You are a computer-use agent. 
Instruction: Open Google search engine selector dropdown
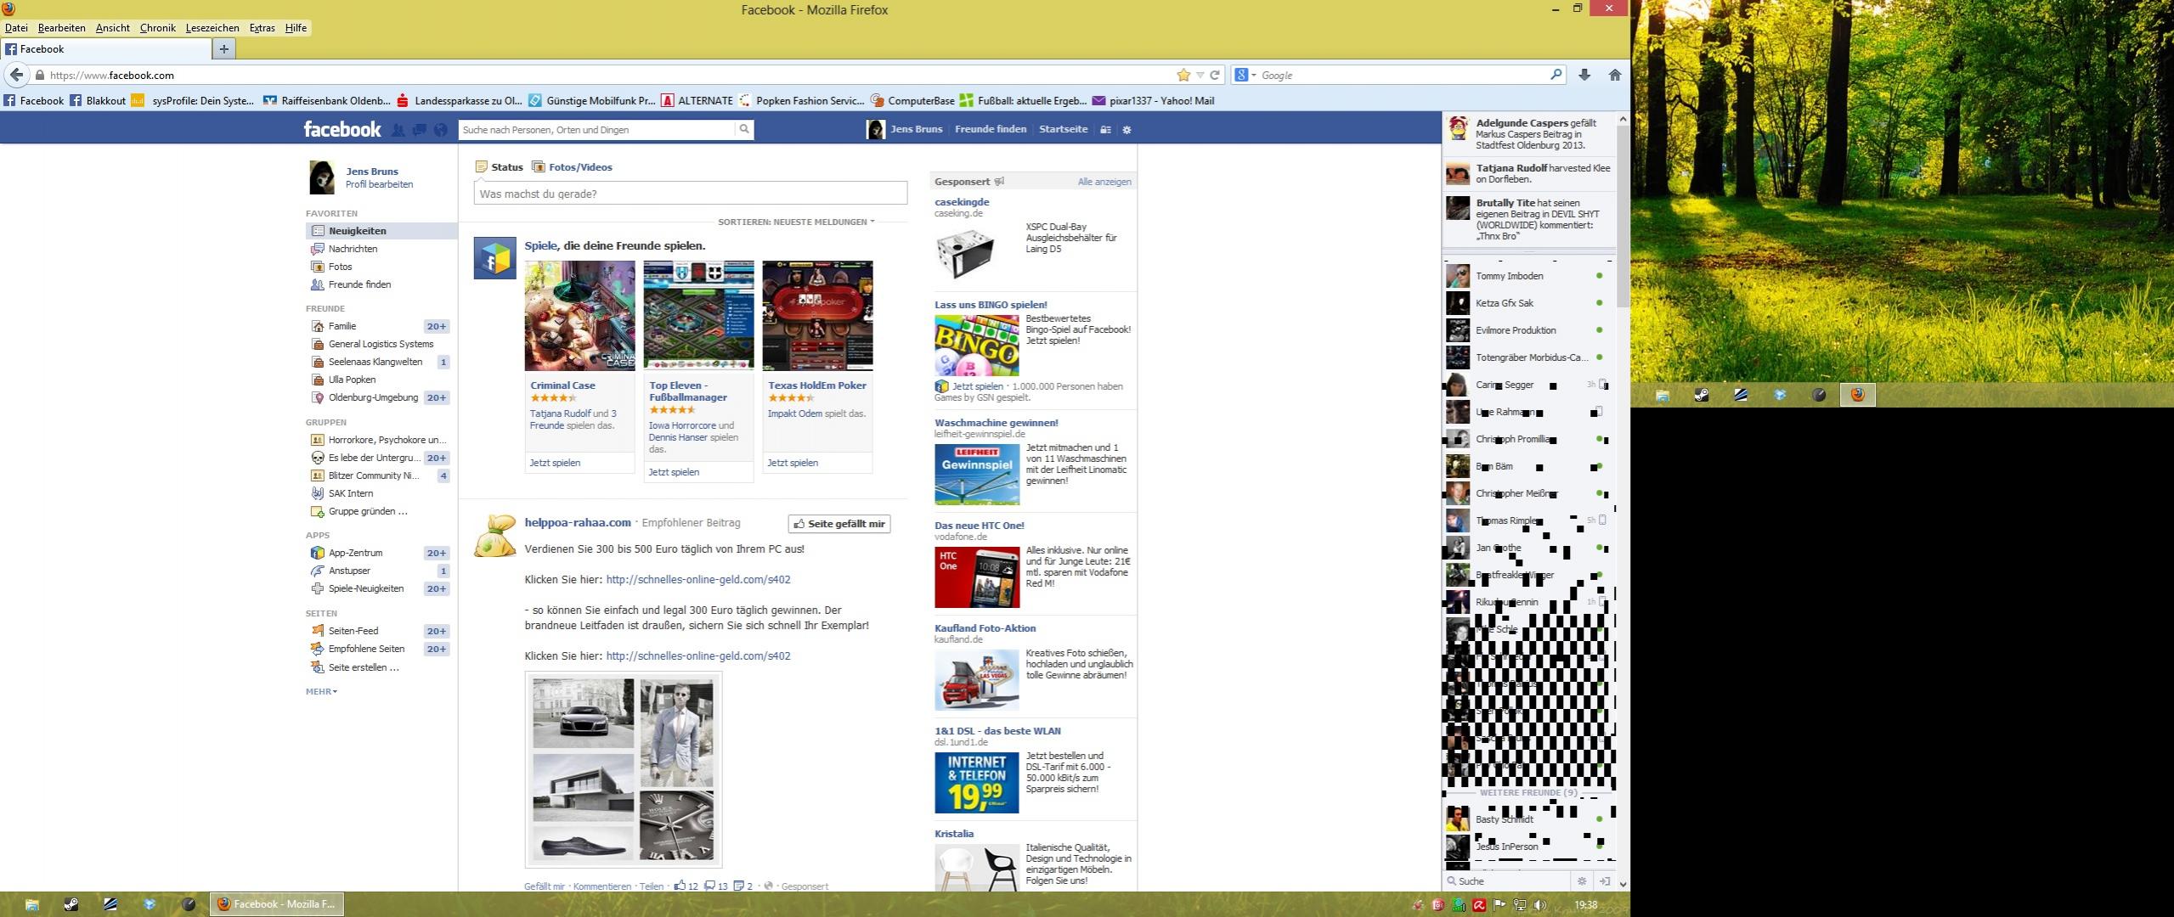[1245, 75]
